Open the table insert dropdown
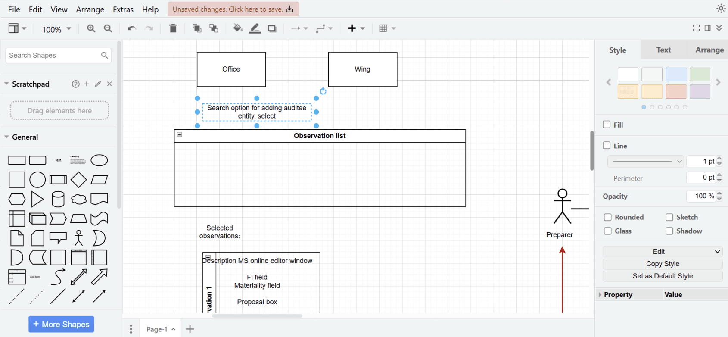 (387, 28)
